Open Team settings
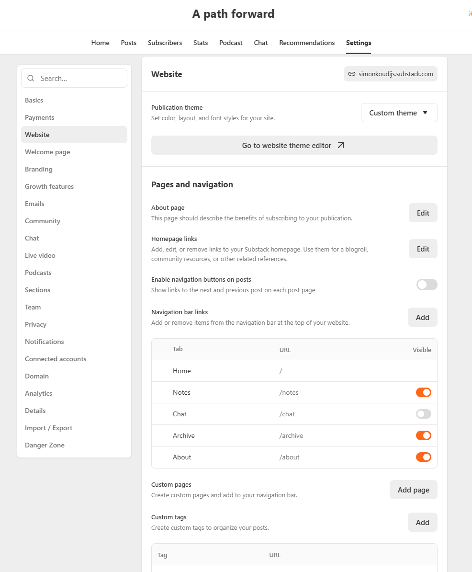The width and height of the screenshot is (472, 572). (74, 307)
